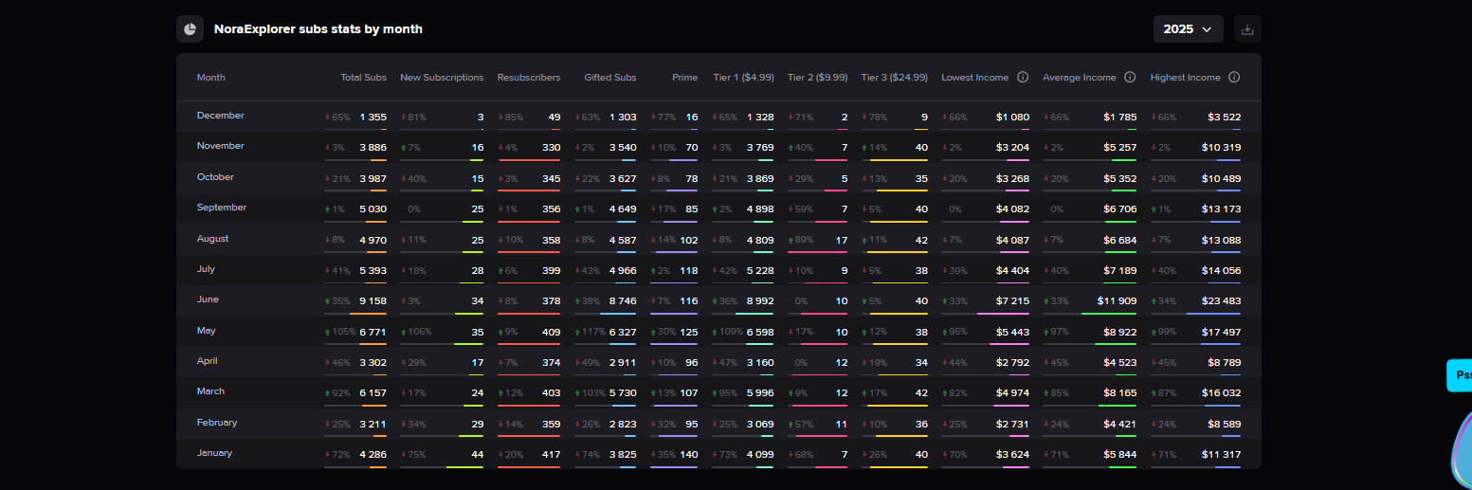Click June highest income $23 483
The width and height of the screenshot is (1472, 490).
coord(1221,301)
